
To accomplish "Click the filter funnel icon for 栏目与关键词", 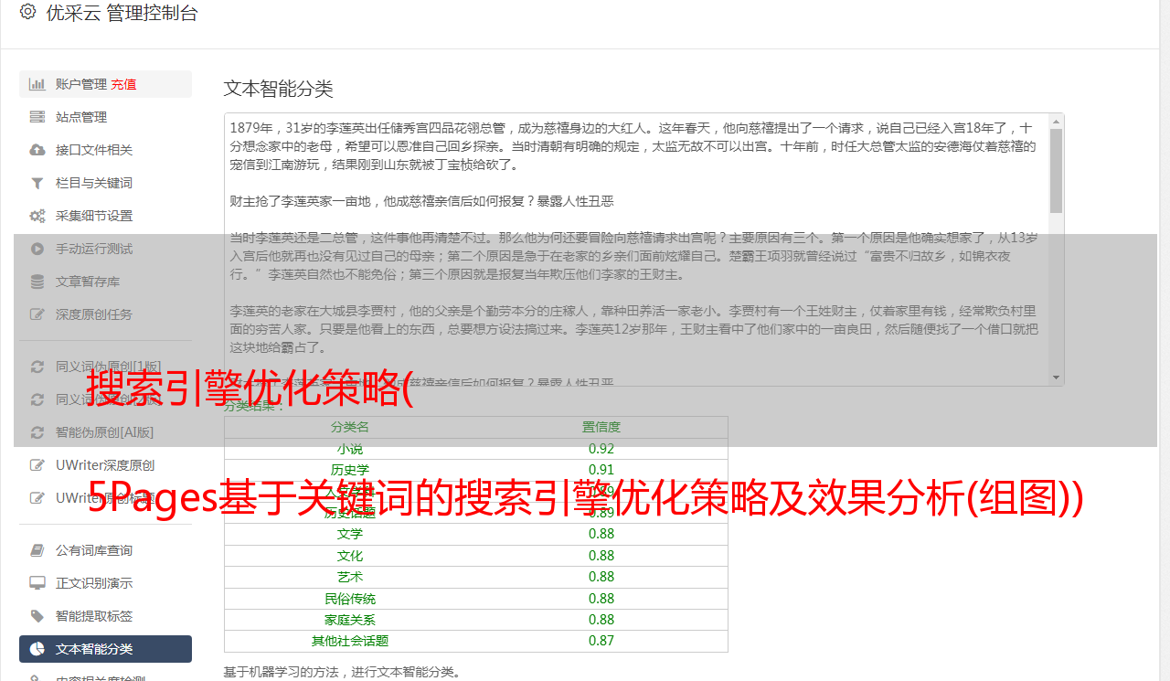I will [x=37, y=183].
